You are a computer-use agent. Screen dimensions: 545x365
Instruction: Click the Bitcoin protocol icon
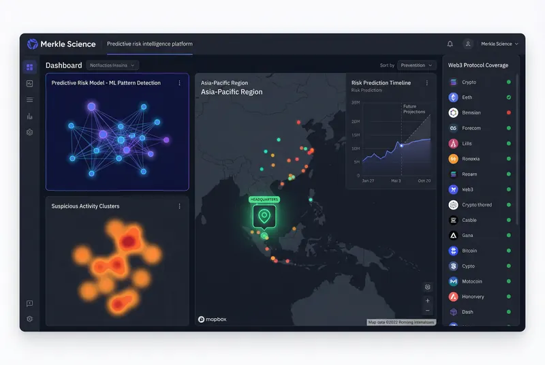click(x=453, y=251)
